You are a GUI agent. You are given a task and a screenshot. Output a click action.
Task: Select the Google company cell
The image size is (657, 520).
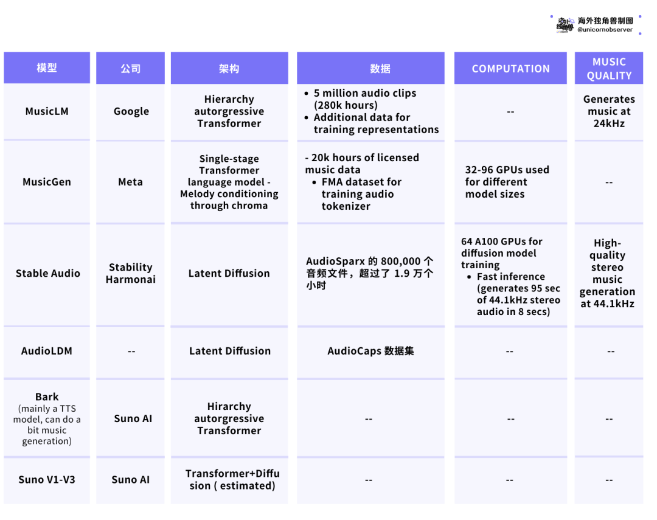[130, 111]
